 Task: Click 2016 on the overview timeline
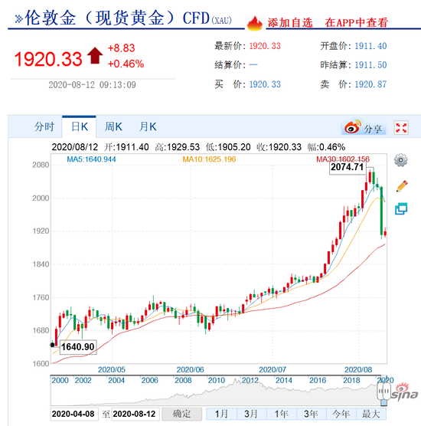coord(318,380)
